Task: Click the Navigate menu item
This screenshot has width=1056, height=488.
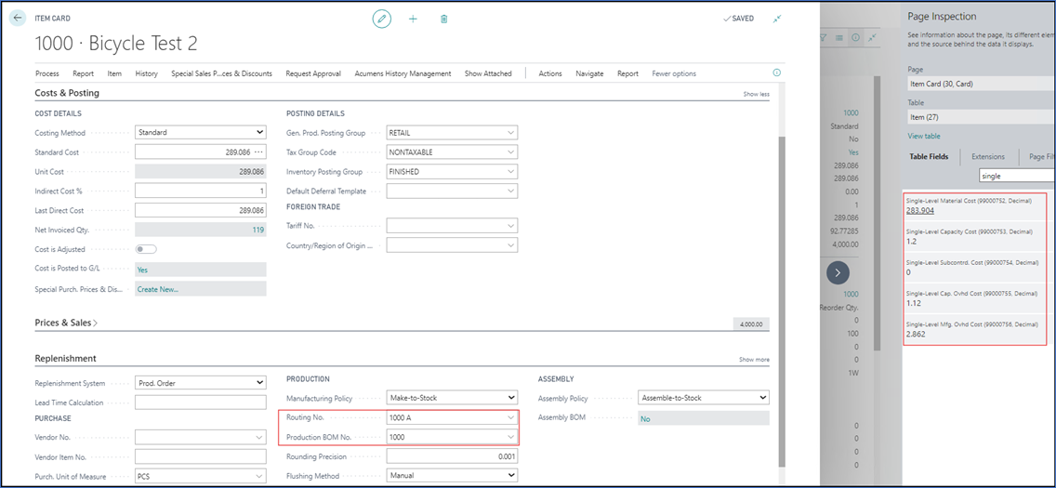Action: 589,73
